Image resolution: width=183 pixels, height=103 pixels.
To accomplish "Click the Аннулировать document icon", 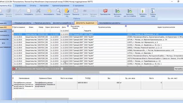I will click(49, 11).
